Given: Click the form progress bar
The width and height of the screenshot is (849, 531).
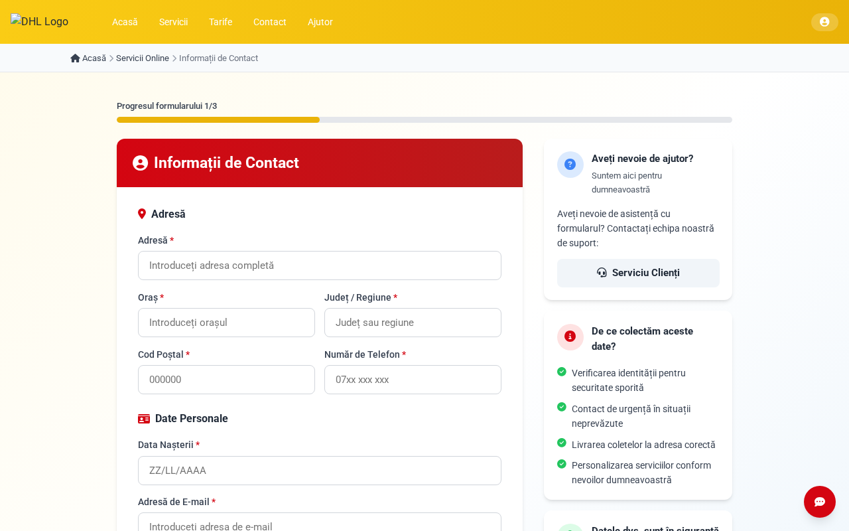Looking at the screenshot, I should (x=424, y=120).
